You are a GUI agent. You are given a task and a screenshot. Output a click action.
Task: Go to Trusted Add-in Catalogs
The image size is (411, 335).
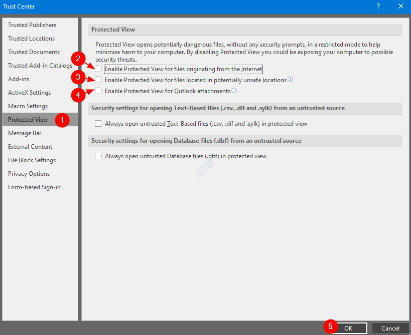tap(40, 66)
